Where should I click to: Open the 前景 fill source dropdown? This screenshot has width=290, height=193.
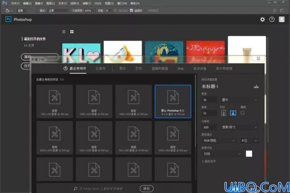tap(23, 11)
